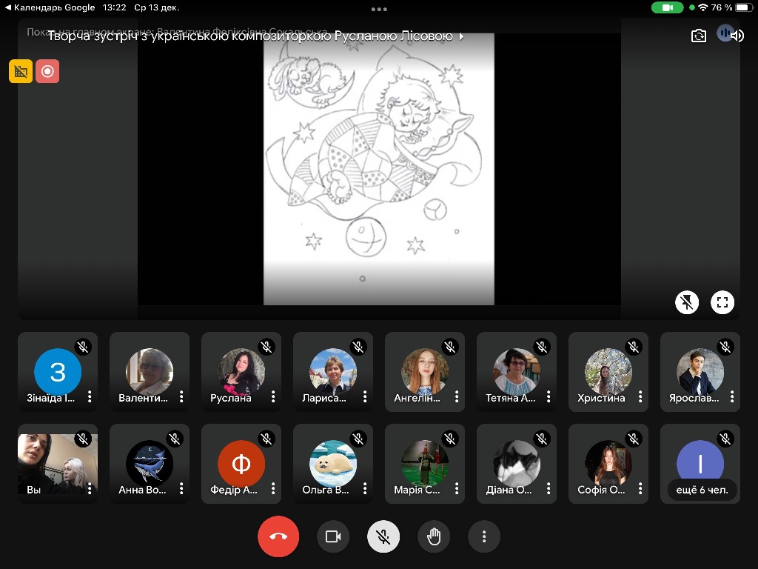This screenshot has height=569, width=758.
Task: Click the red recording indicator icon
Action: click(x=47, y=71)
